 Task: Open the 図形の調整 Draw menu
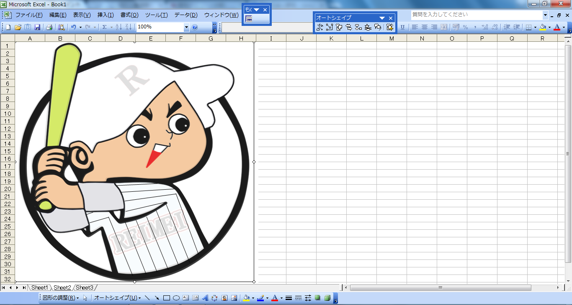coord(61,298)
